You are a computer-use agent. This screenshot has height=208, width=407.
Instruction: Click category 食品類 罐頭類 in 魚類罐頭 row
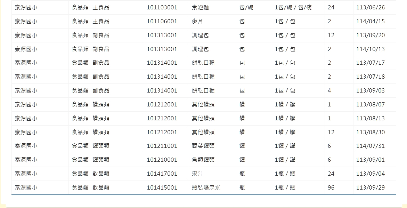pyautogui.click(x=90, y=160)
